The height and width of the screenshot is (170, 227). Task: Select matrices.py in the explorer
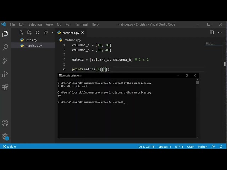click(34, 46)
